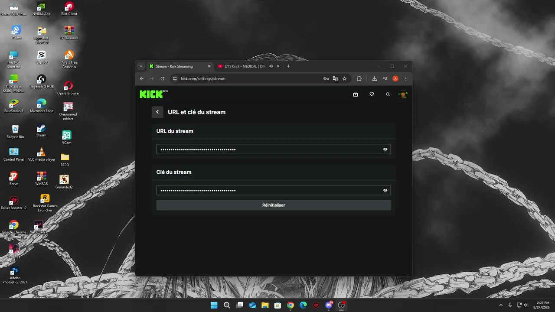Select the Rockstar Games Launcher icon
The height and width of the screenshot is (312, 555).
click(x=45, y=203)
